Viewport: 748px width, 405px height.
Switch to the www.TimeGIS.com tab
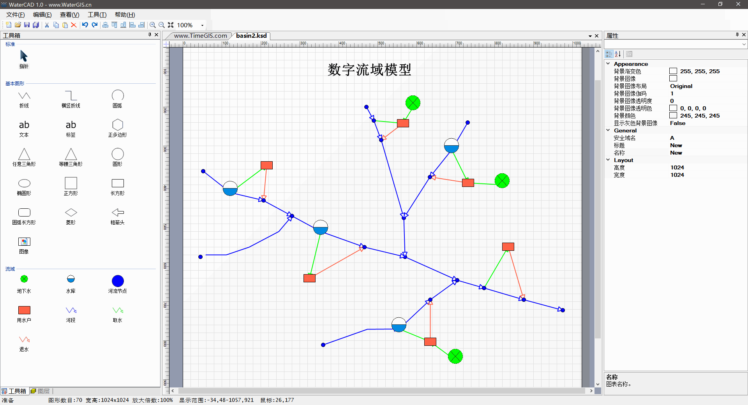200,36
